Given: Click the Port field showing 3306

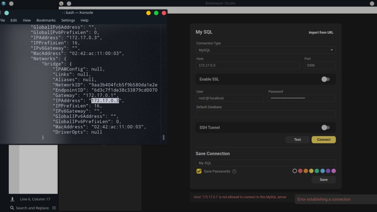Looking at the screenshot, I should click(320, 65).
